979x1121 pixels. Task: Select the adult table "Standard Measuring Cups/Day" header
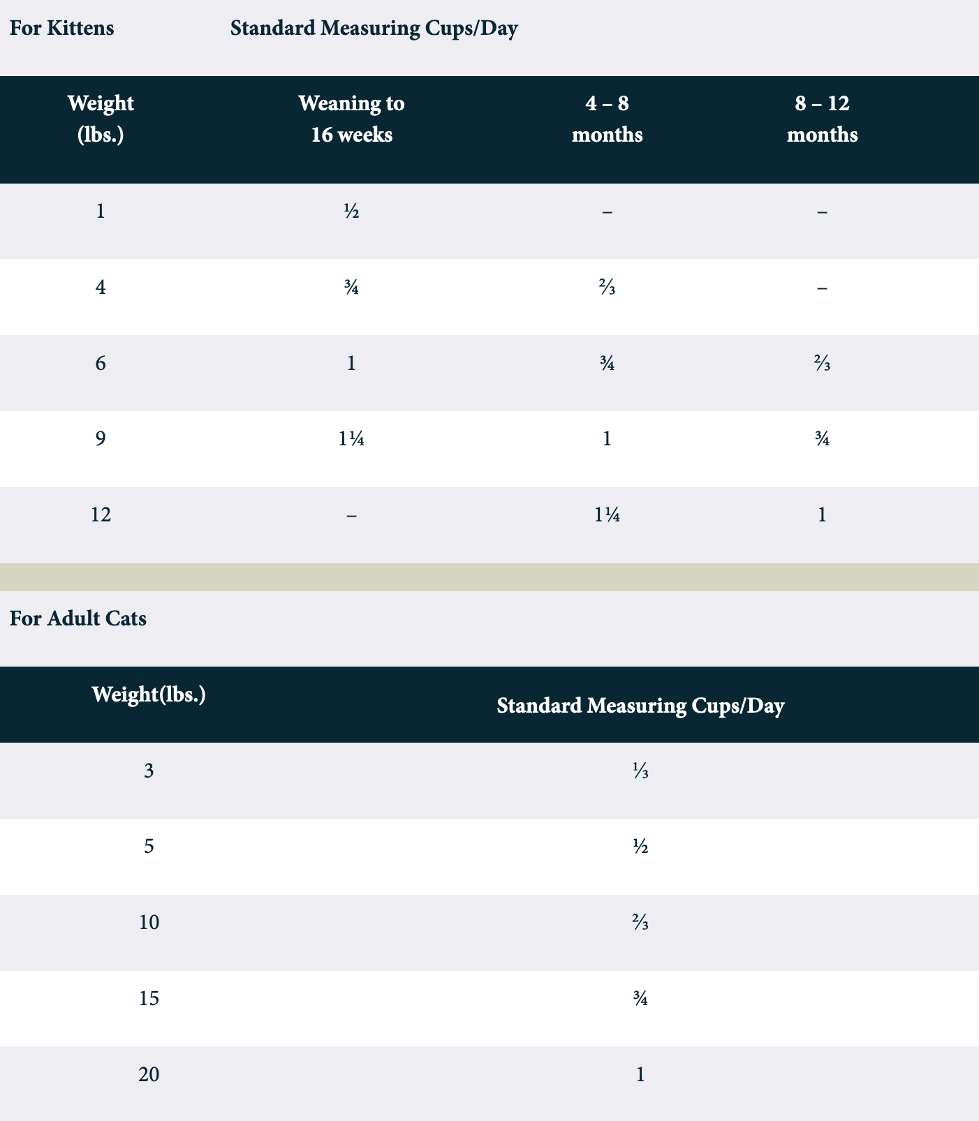pos(640,706)
